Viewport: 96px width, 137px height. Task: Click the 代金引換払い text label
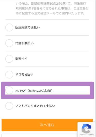(x=24, y=43)
